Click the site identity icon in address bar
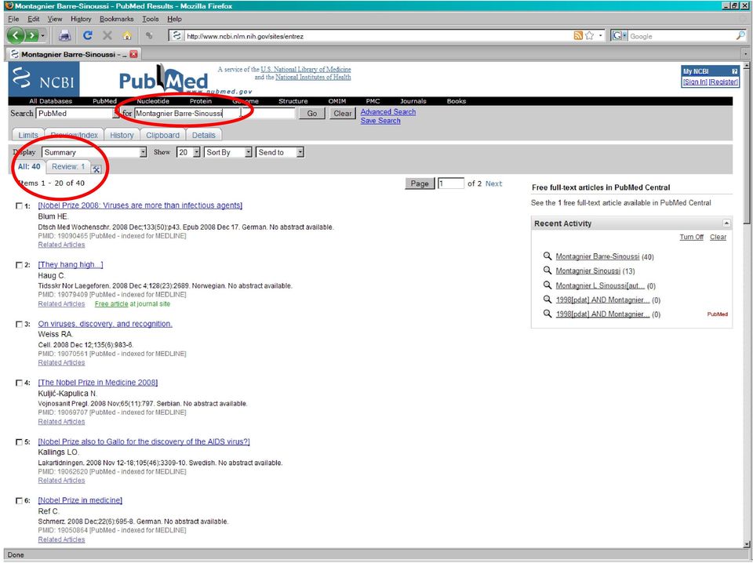This screenshot has width=753, height=563. [176, 35]
